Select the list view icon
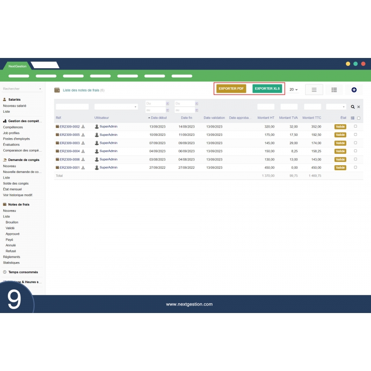The width and height of the screenshot is (371, 371). click(314, 90)
